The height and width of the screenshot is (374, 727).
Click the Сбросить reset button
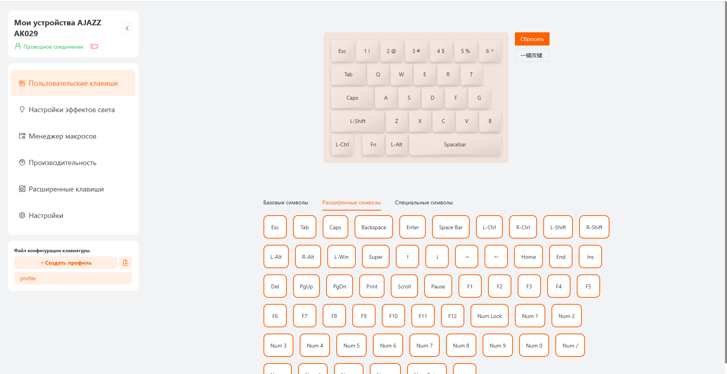coord(532,39)
